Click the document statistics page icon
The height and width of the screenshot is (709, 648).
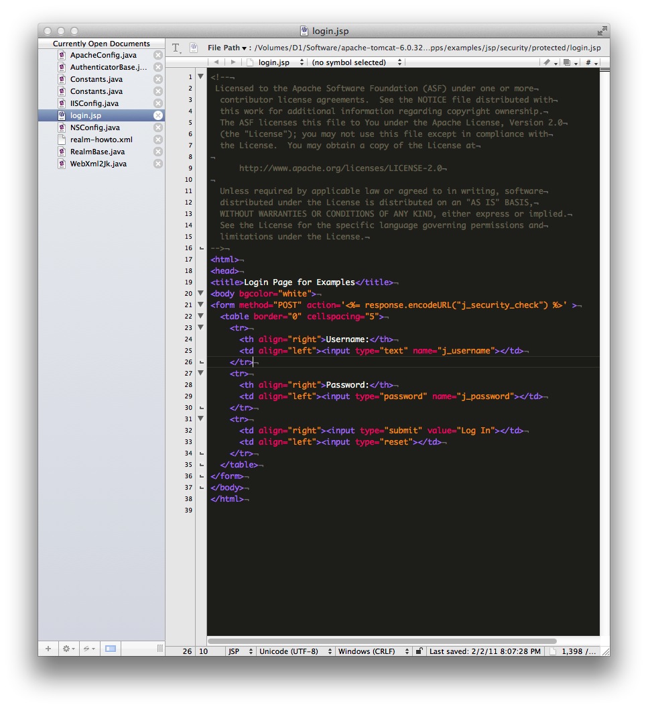[552, 651]
